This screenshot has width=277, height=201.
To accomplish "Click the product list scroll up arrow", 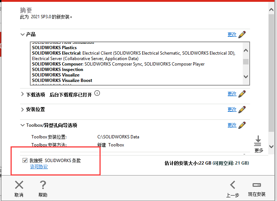I will pos(246,51).
